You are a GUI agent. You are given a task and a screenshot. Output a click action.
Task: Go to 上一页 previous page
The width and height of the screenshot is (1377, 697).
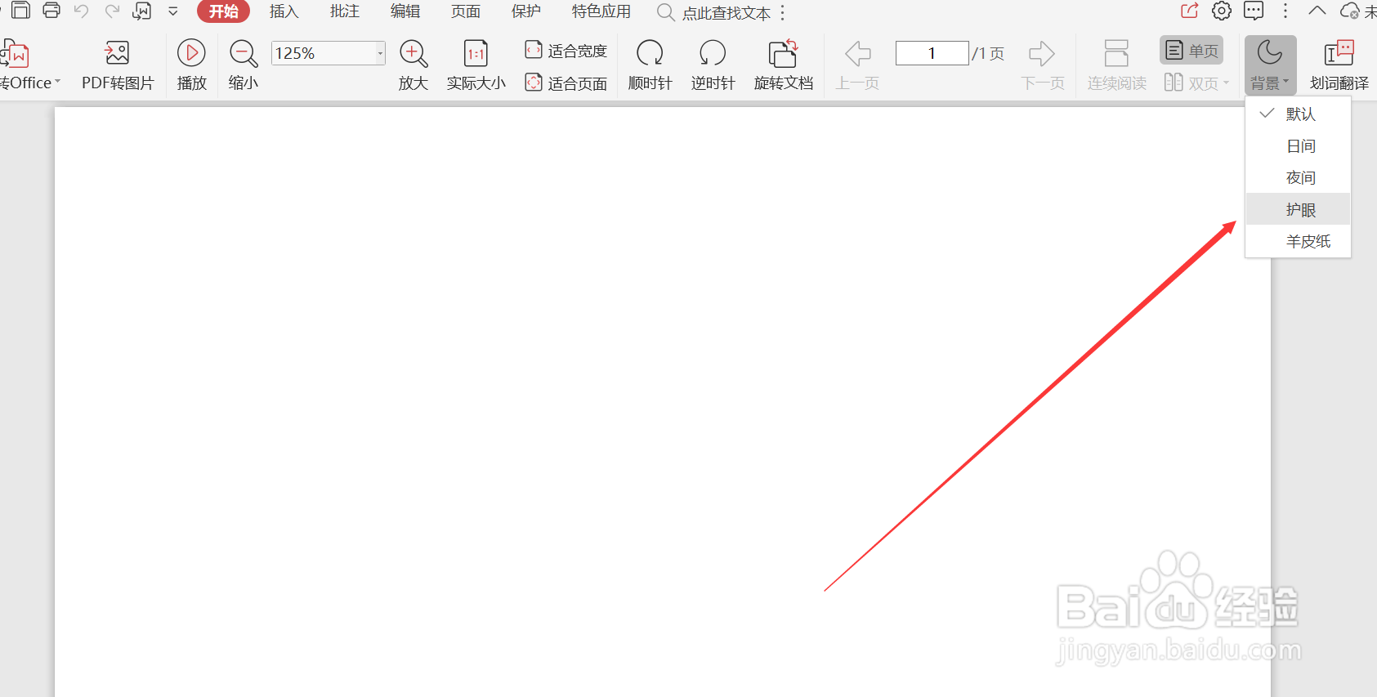point(857,65)
